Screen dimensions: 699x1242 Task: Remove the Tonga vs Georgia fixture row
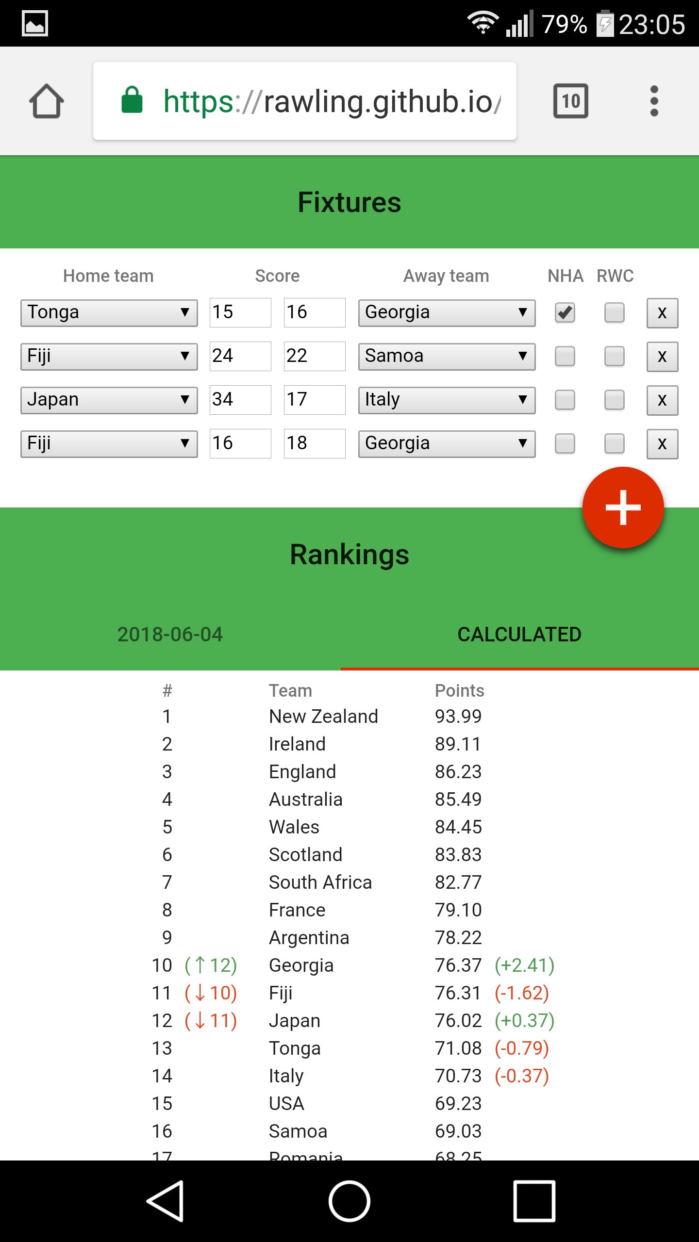(x=662, y=312)
